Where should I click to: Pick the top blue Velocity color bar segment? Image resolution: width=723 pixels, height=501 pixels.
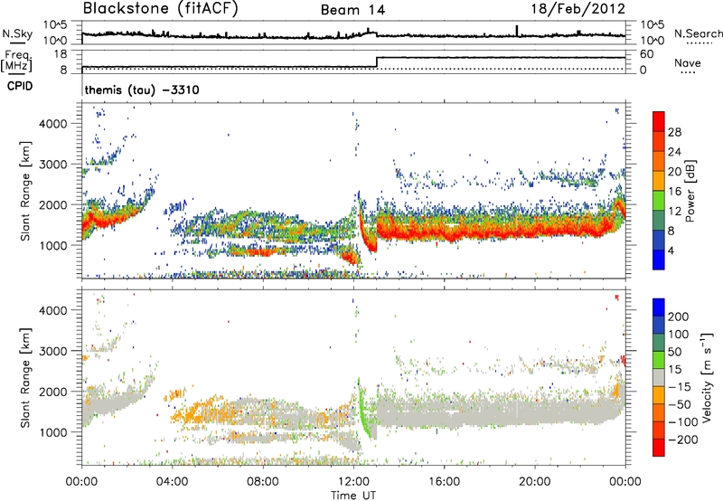(x=659, y=307)
